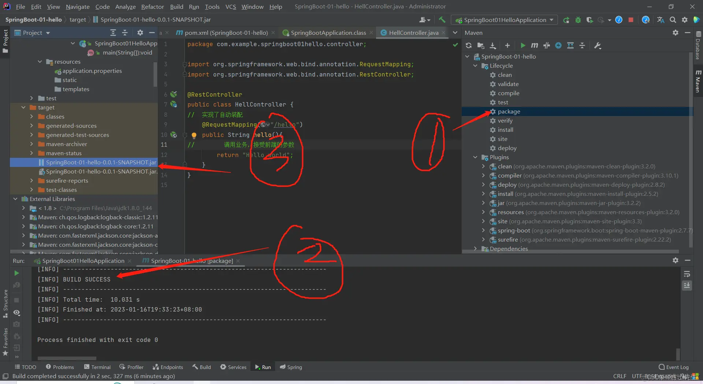The width and height of the screenshot is (703, 384).
Task: Click the intention light bulb in the editor gutter
Action: [x=194, y=135]
